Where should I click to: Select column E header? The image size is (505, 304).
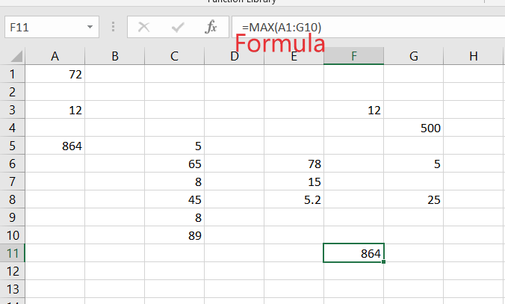point(294,56)
